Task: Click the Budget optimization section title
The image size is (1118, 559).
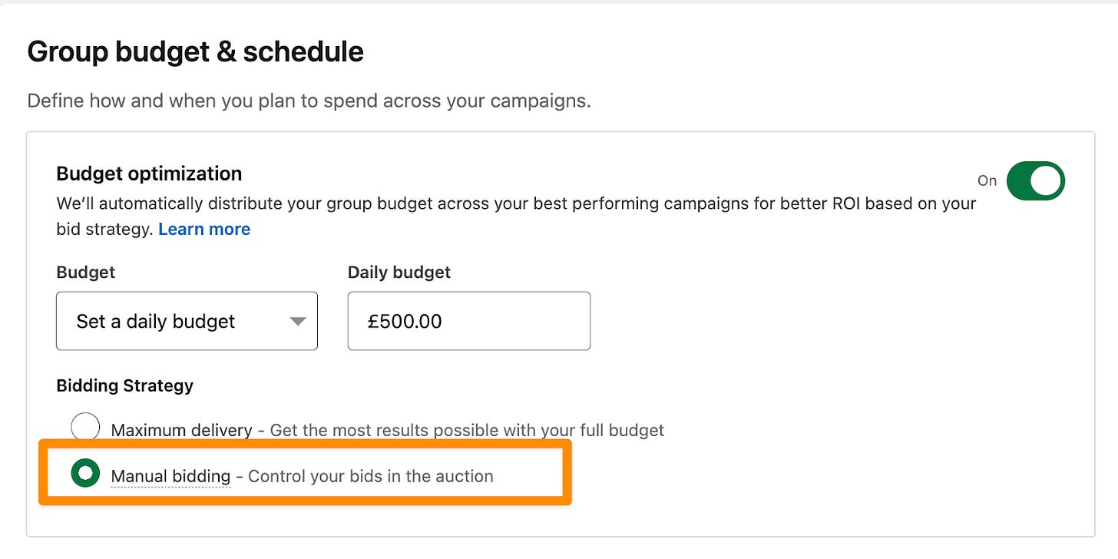Action: pyautogui.click(x=149, y=174)
